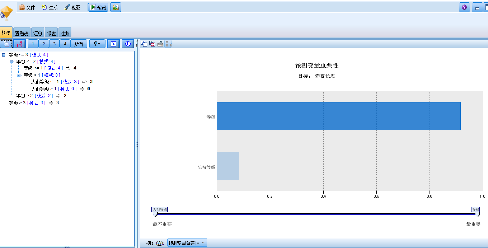The image size is (488, 248).
Task: Click the 最不重要 label
Action: (x=162, y=224)
